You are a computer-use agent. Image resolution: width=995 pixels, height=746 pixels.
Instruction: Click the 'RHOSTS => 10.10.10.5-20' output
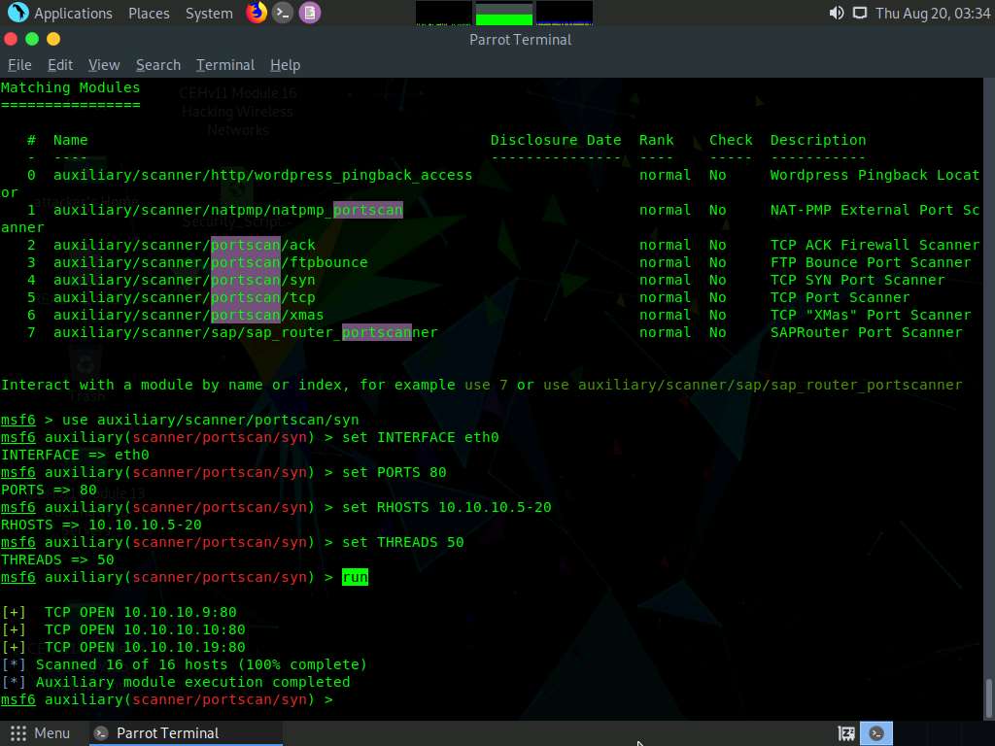101,526
